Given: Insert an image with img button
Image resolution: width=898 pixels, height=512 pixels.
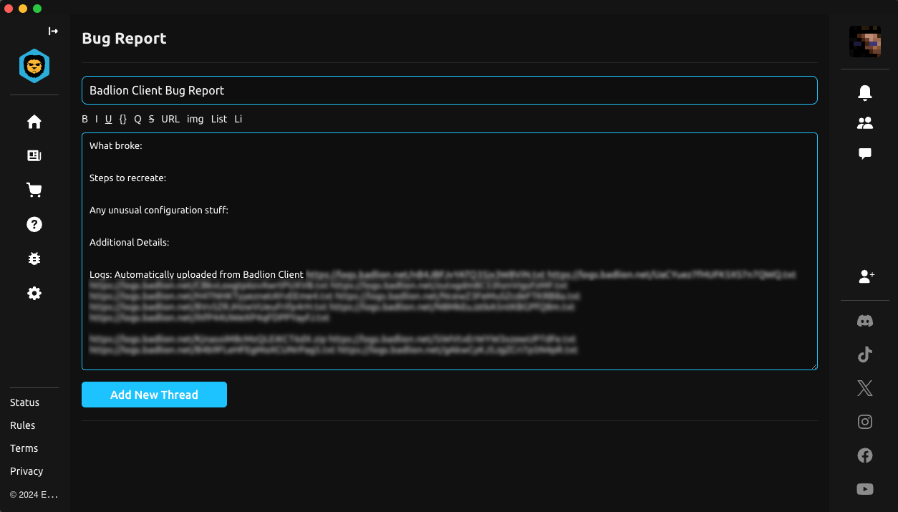Looking at the screenshot, I should [x=195, y=119].
